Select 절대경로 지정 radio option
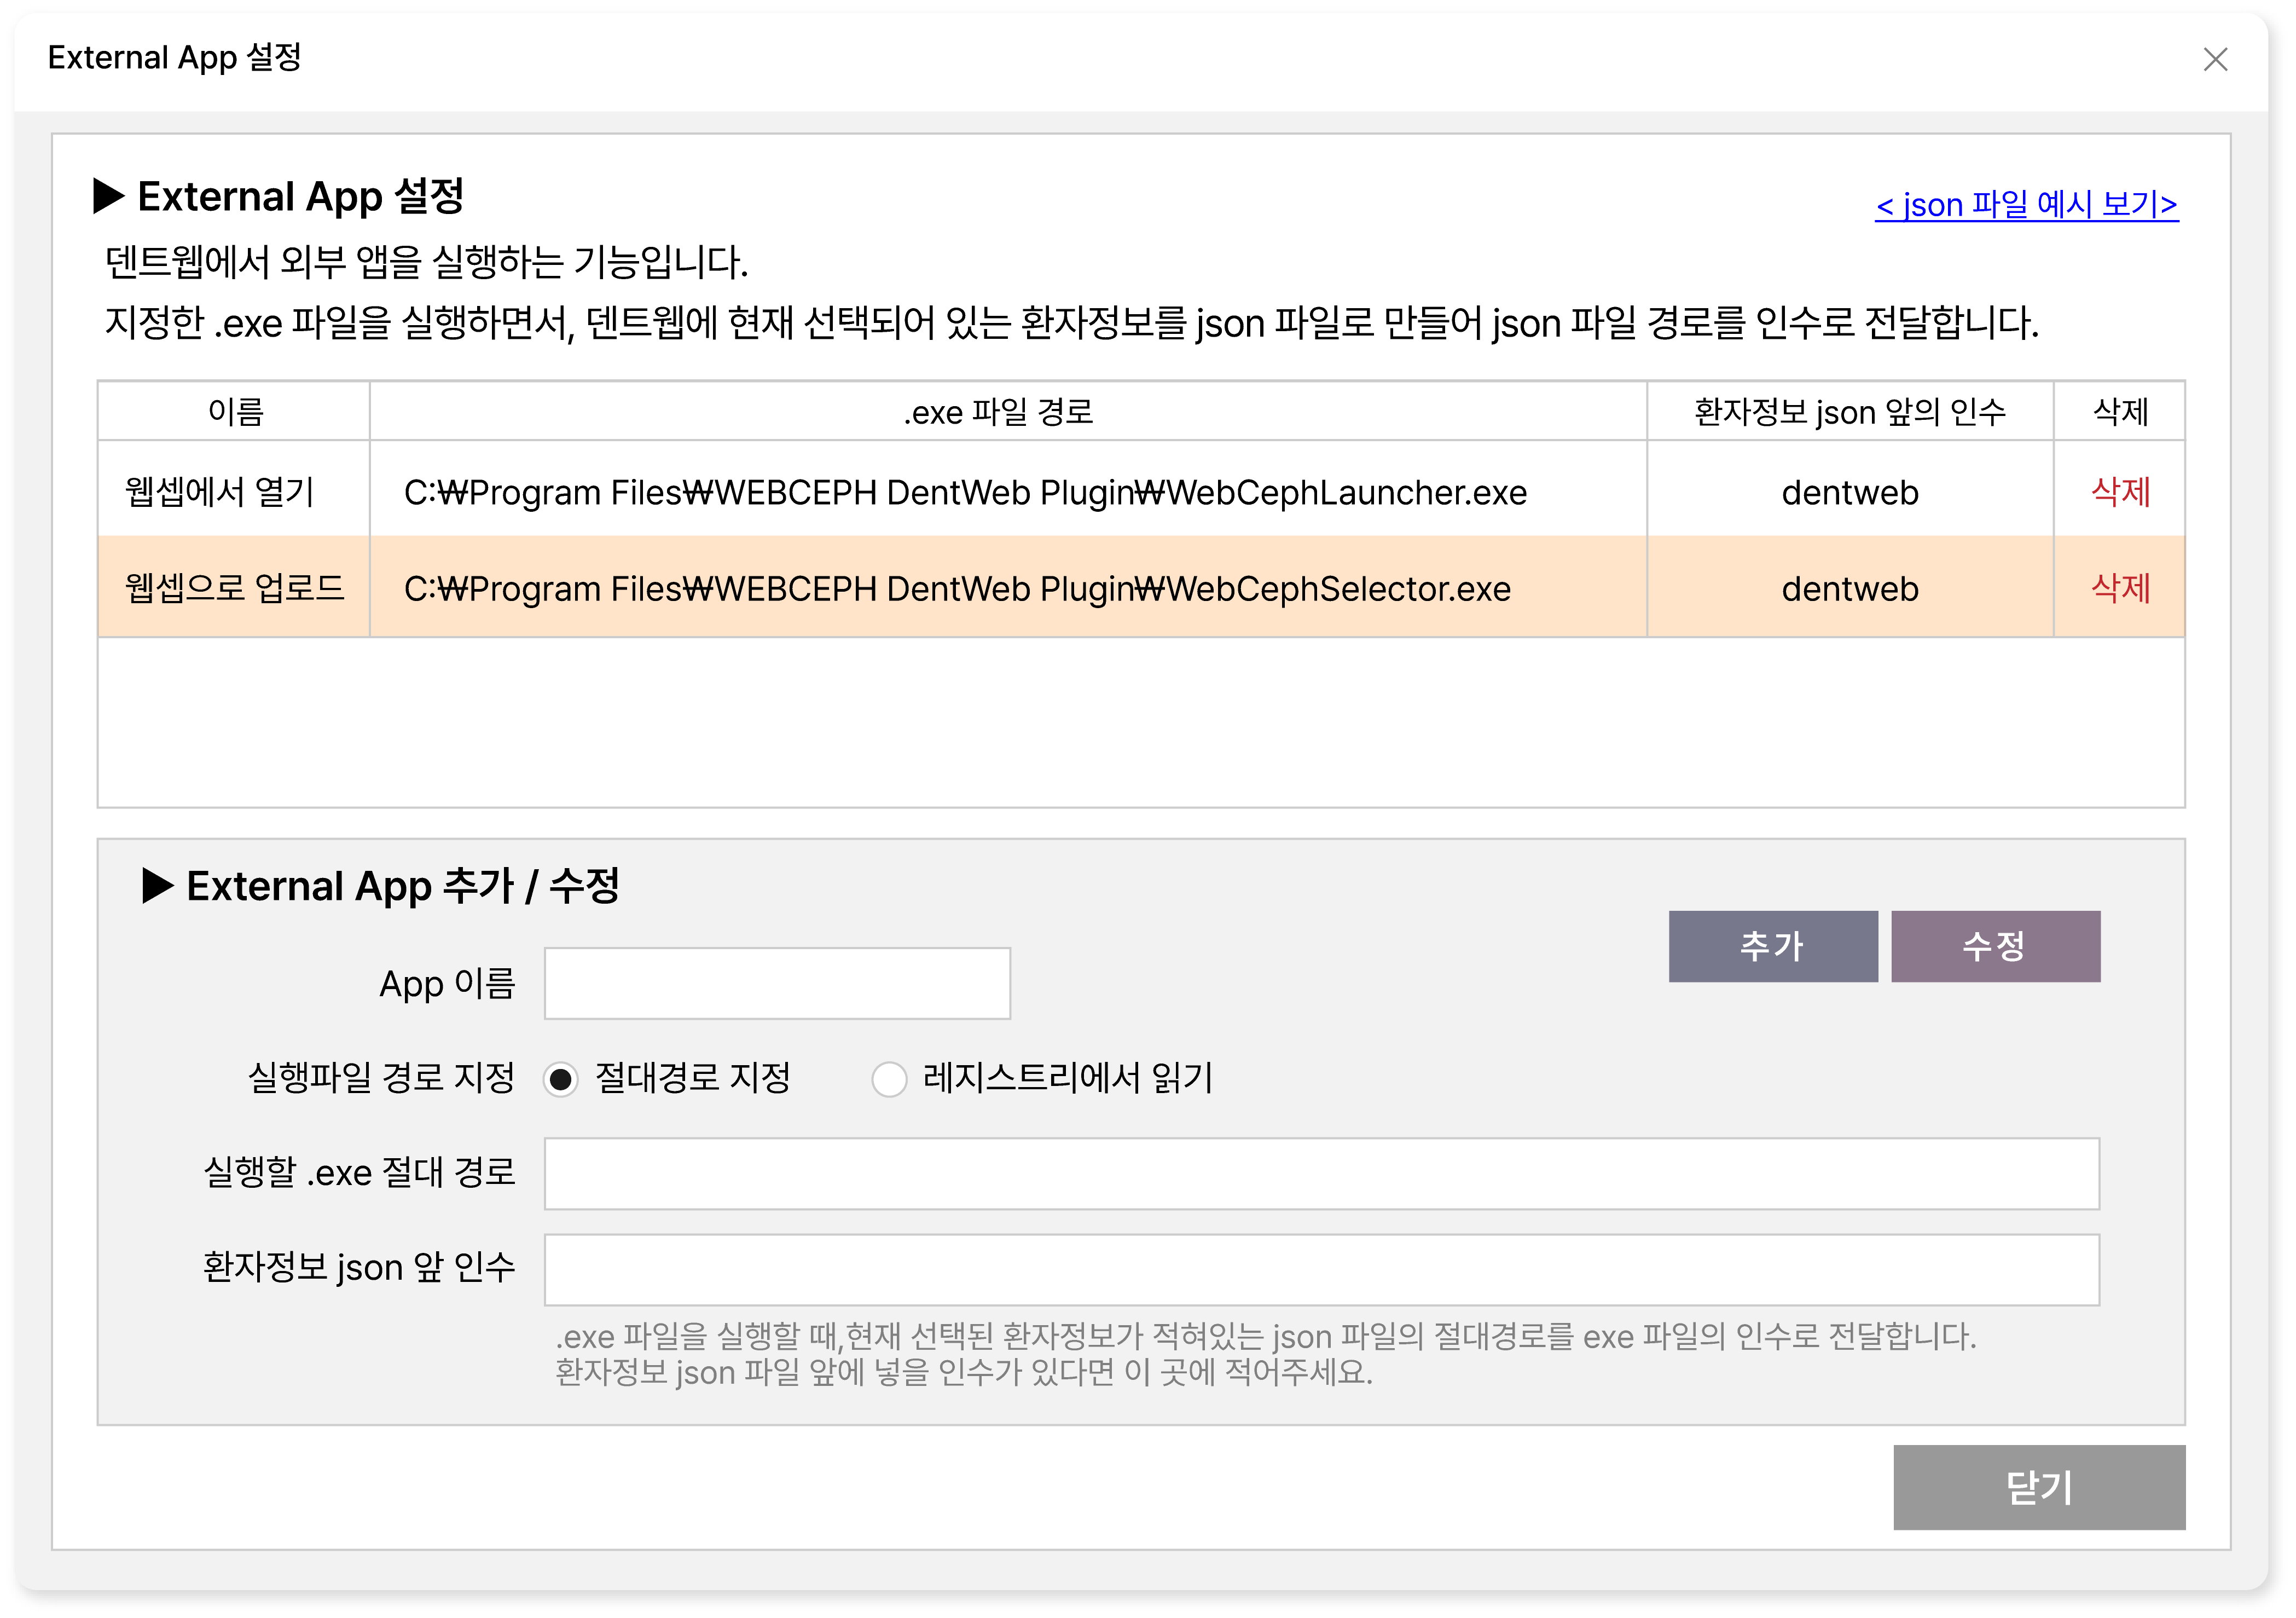This screenshot has width=2296, height=1618. (561, 1079)
